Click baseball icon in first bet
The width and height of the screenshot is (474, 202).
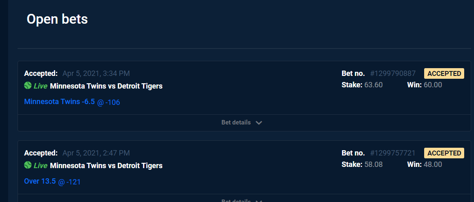(x=28, y=85)
